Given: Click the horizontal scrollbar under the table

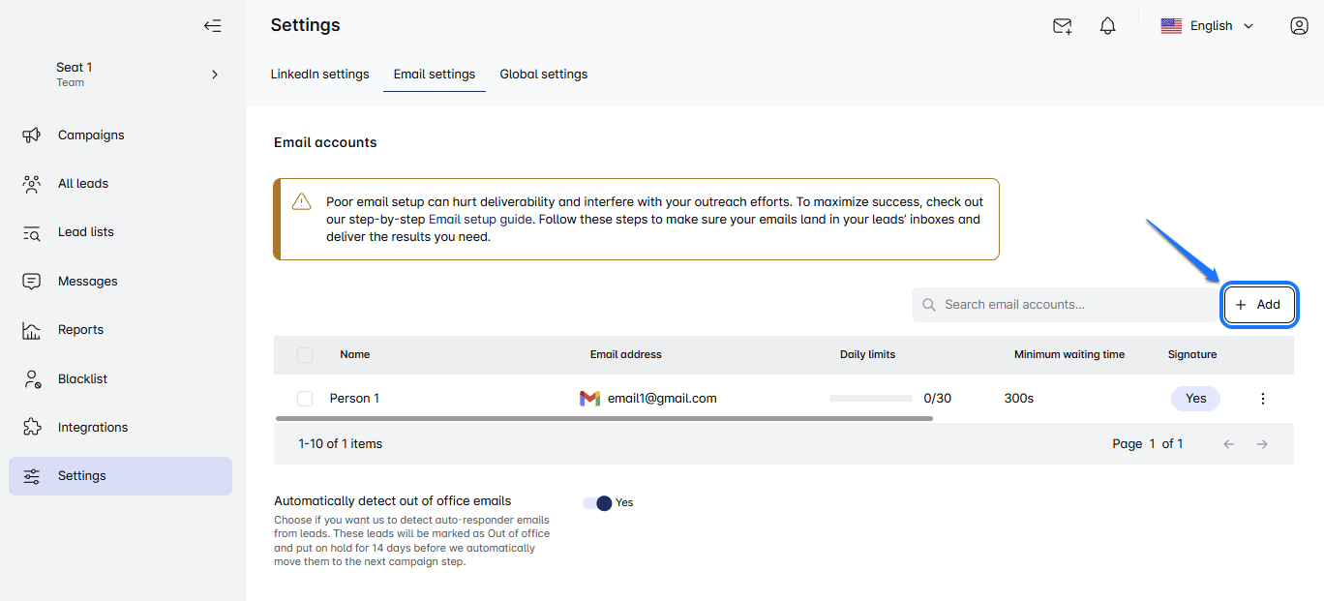Looking at the screenshot, I should coord(603,419).
